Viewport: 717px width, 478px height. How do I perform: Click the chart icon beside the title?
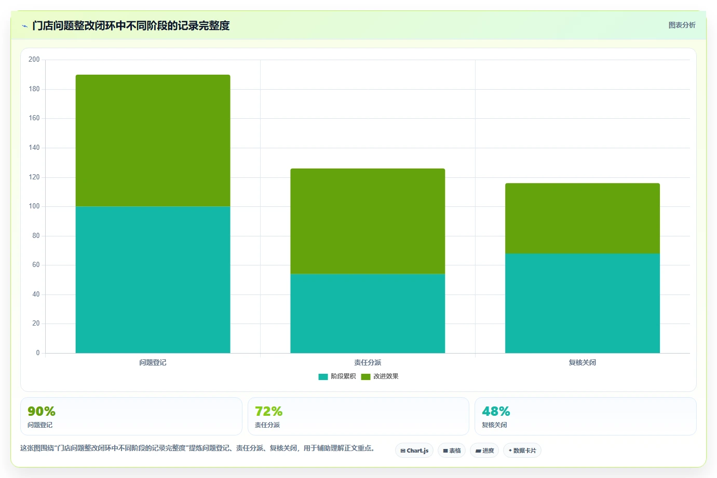coord(24,26)
